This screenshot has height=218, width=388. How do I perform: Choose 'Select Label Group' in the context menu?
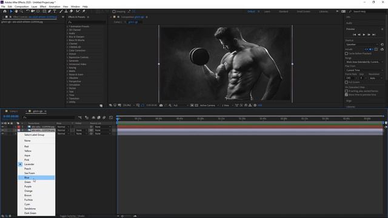tap(36, 135)
